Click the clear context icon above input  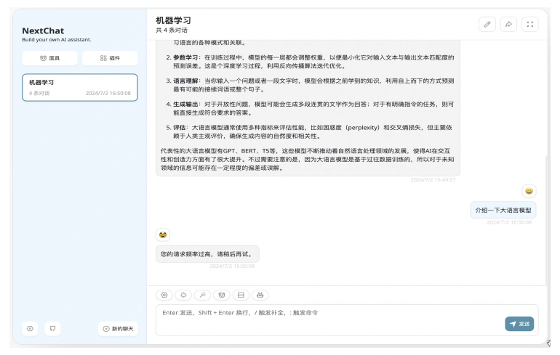tap(241, 295)
